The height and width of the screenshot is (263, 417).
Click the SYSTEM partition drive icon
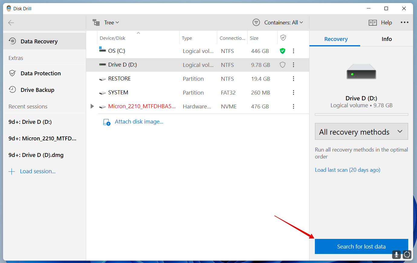102,93
